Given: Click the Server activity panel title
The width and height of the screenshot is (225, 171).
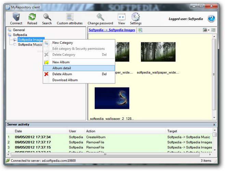Looking at the screenshot, I should (18, 124).
